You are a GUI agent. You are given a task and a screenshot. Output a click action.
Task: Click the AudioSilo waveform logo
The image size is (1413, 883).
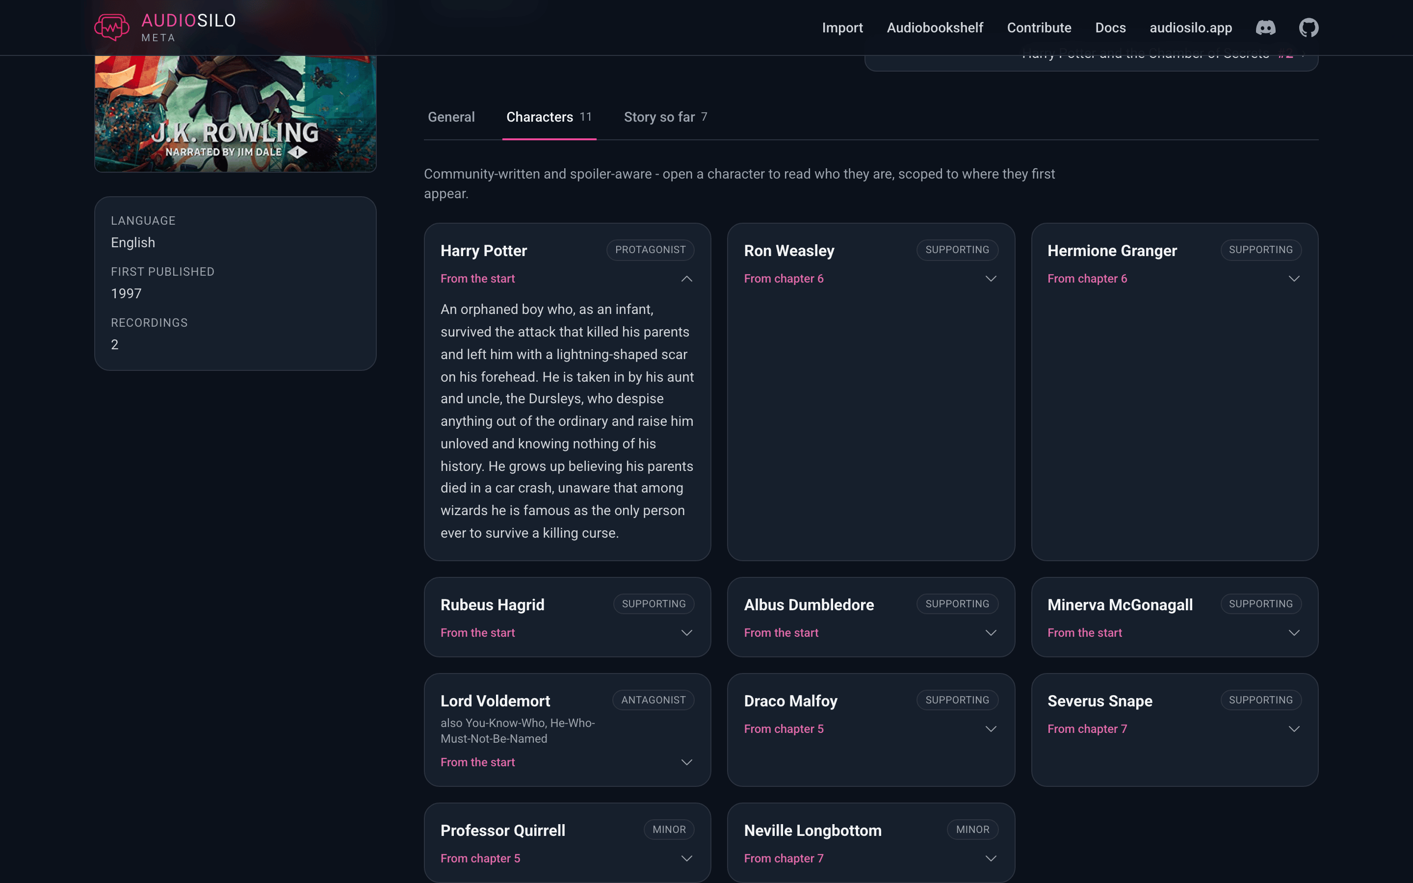coord(111,27)
